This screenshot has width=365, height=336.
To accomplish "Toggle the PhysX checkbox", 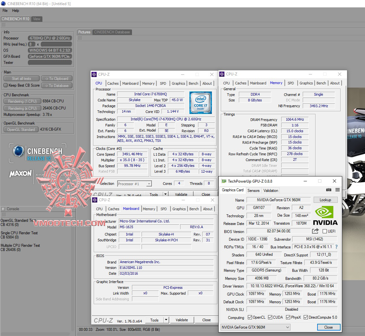I will pyautogui.click(x=288, y=317).
